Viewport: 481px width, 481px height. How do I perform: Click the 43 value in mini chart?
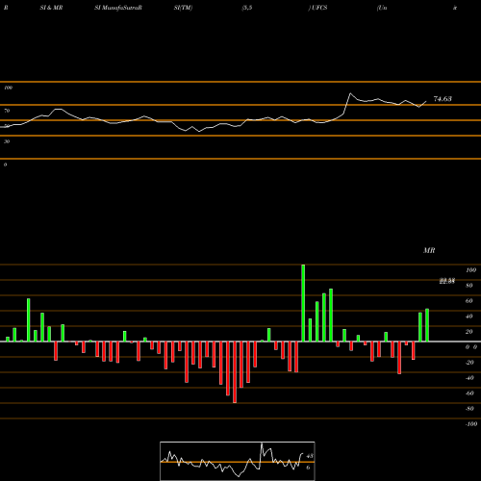[310, 456]
